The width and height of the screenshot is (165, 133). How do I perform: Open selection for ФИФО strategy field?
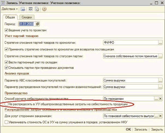tap(160, 43)
